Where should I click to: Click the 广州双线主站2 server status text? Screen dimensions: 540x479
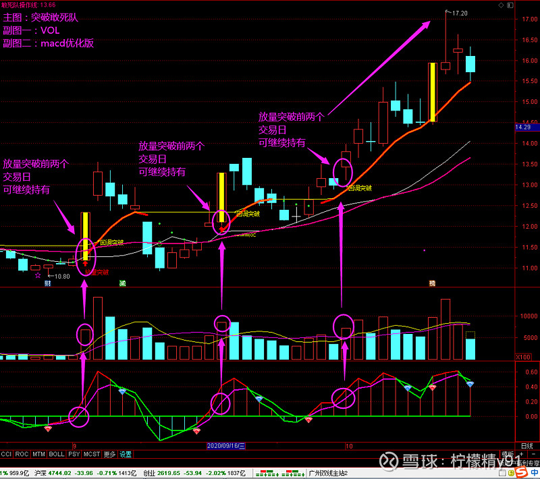point(328,473)
